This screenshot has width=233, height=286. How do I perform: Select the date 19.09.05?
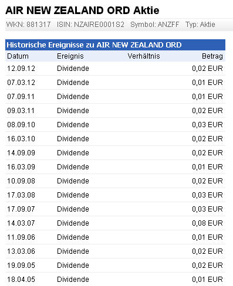[x=21, y=265]
